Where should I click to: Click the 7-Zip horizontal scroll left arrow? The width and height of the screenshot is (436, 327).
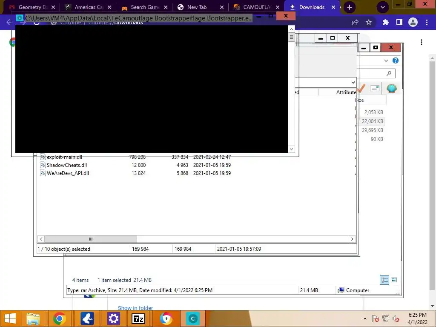pyautogui.click(x=41, y=239)
